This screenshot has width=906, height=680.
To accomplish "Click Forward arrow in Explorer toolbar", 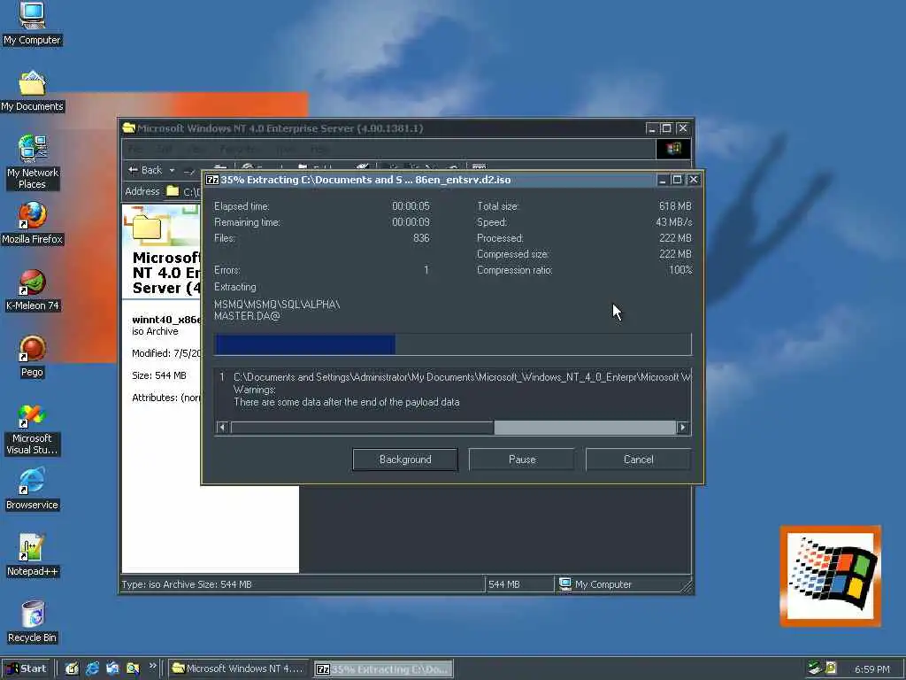I will (189, 171).
